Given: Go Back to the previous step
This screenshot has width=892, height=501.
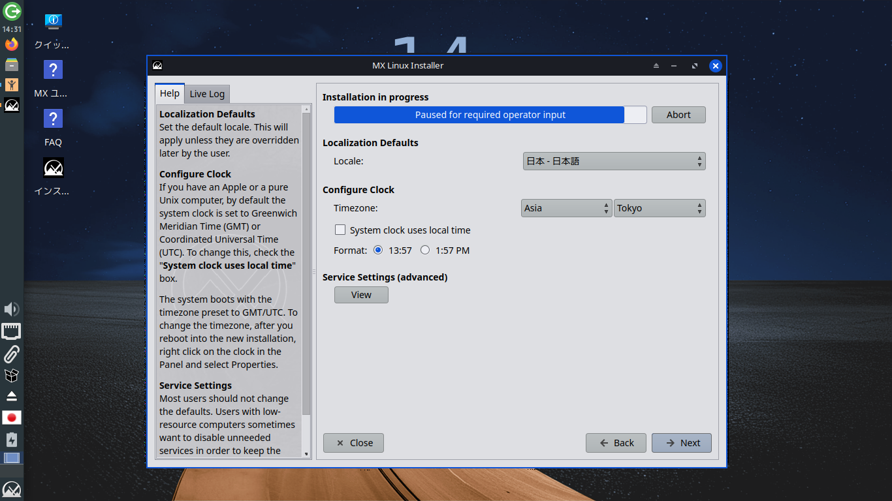Looking at the screenshot, I should tap(616, 443).
